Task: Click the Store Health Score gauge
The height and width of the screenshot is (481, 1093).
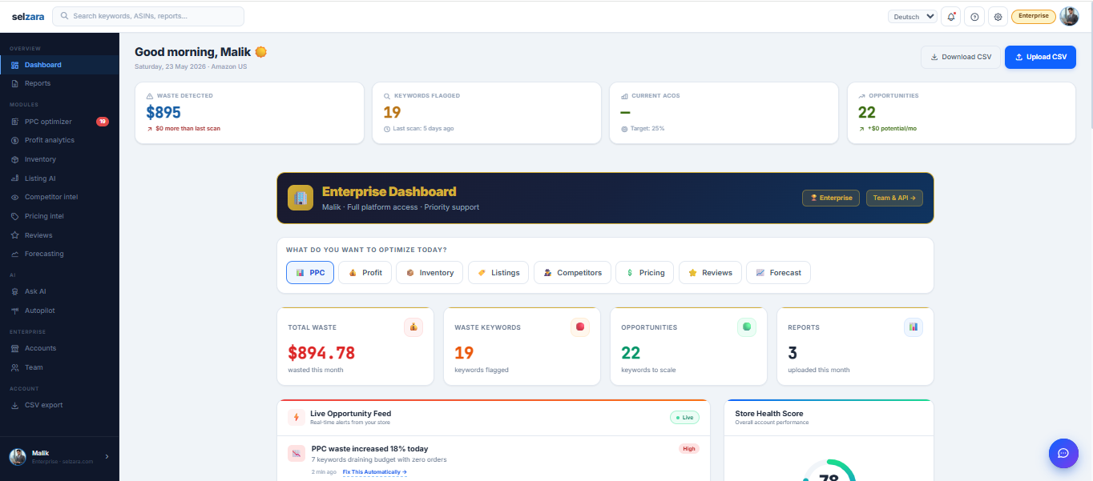Action: (829, 471)
